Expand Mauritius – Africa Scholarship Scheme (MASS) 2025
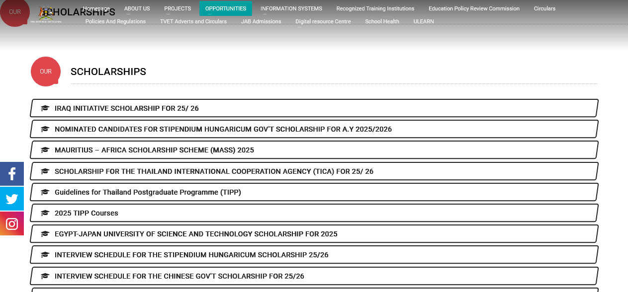This screenshot has height=292, width=628. (x=314, y=150)
